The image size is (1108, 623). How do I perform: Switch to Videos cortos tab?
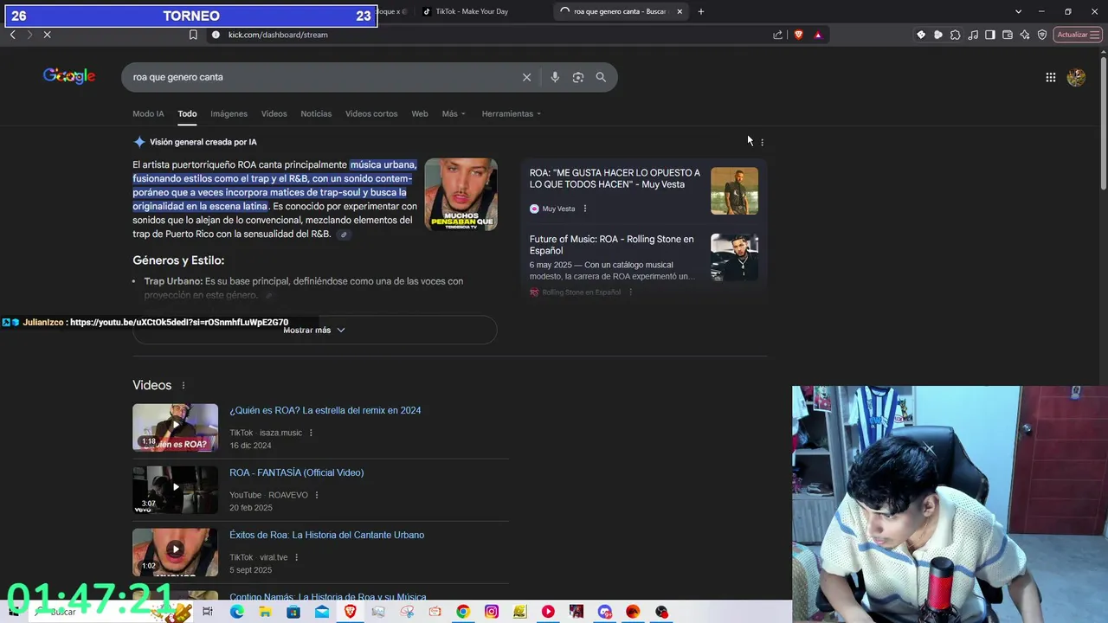click(371, 113)
